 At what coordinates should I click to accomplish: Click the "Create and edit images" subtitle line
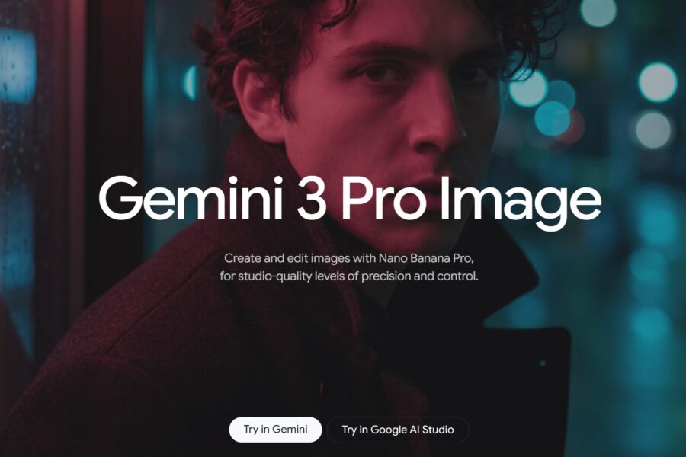349,258
